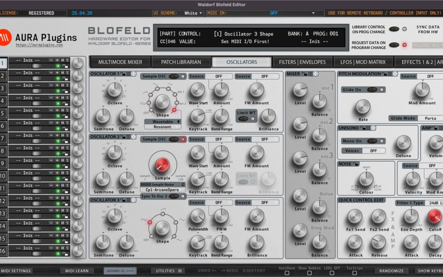Click the dice icon on Pitch Modulation panel
The height and width of the screenshot is (277, 443).
394,74
